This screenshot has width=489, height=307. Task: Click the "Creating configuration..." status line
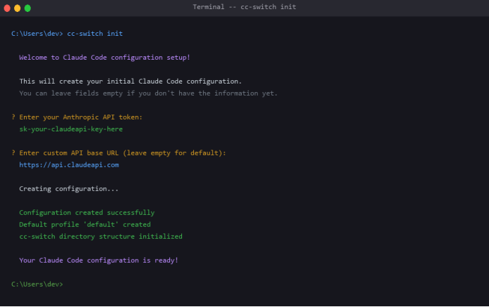click(69, 189)
